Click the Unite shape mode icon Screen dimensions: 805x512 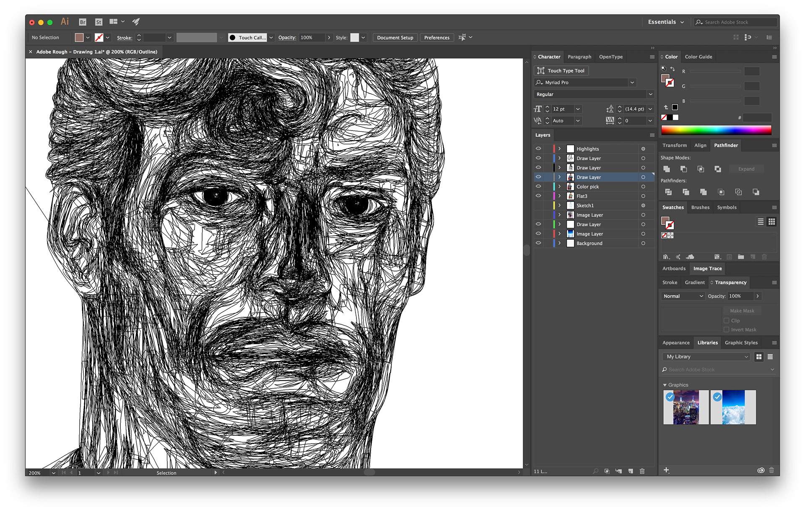[667, 169]
